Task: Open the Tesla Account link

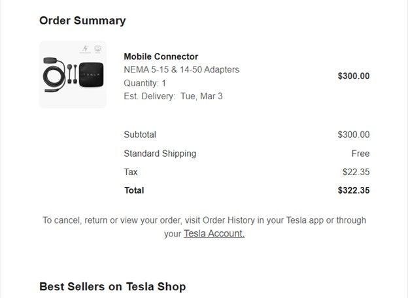Action: point(214,233)
